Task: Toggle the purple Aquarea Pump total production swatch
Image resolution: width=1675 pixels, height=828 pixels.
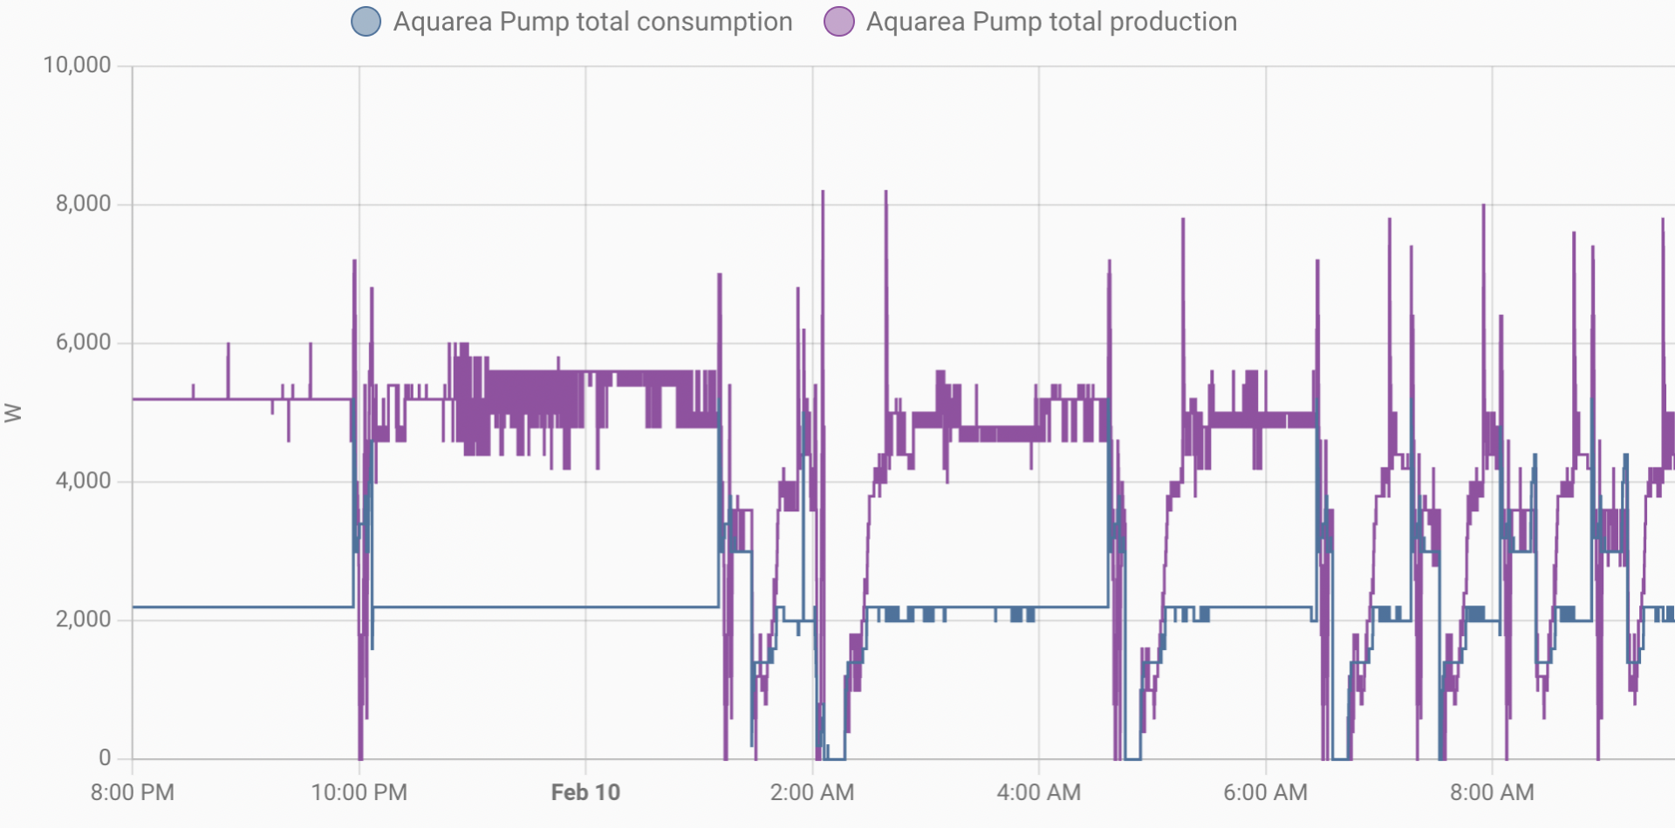Action: [x=839, y=22]
